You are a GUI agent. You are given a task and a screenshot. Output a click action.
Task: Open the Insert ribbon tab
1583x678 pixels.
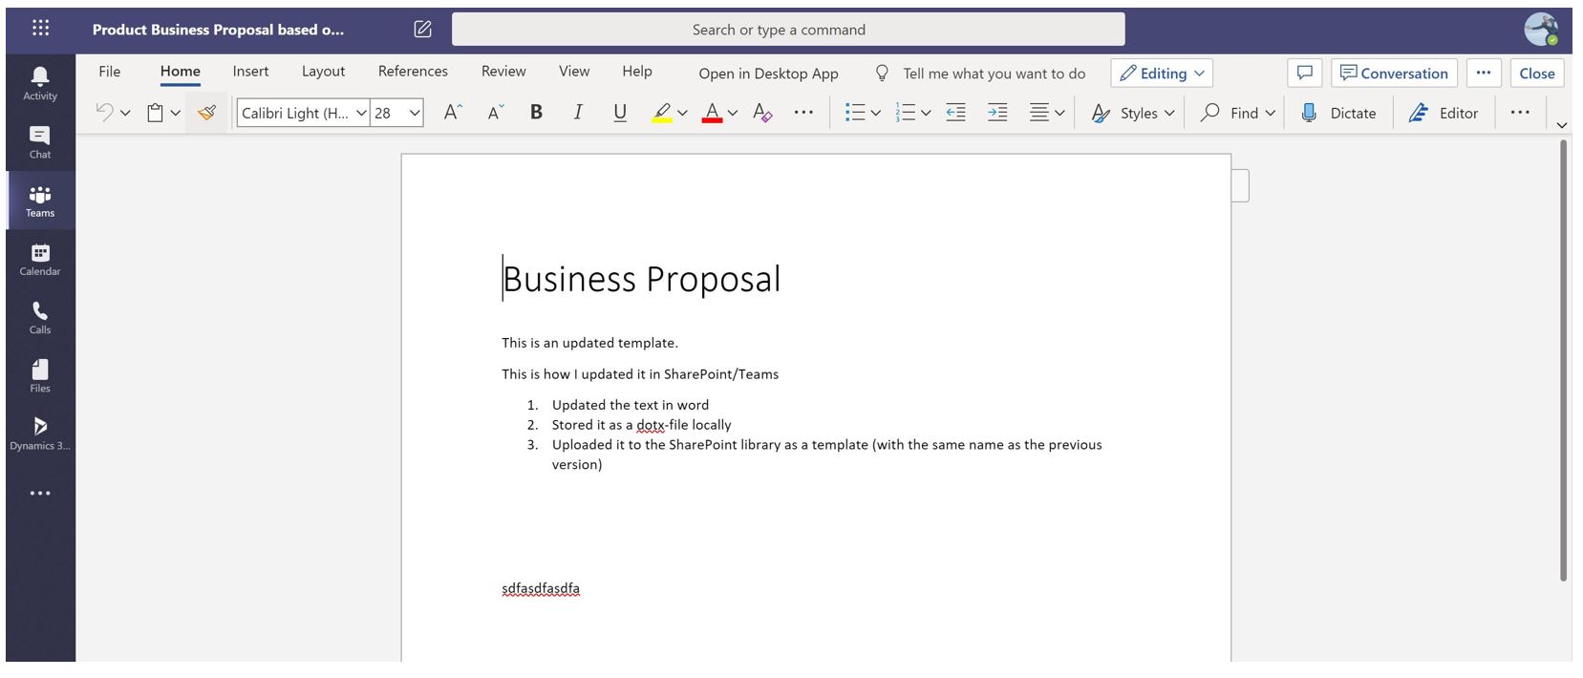click(250, 72)
